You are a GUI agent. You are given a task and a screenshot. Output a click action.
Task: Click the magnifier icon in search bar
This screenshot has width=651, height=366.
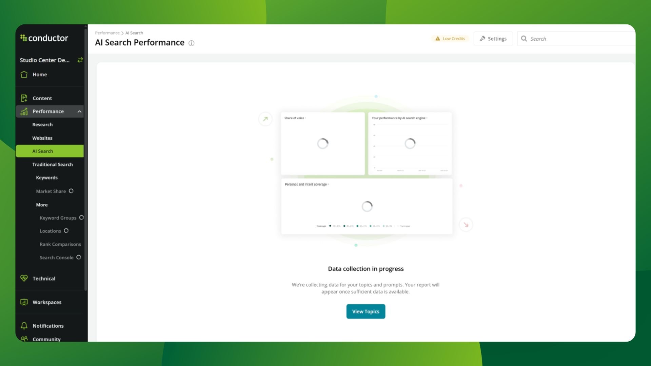524,39
